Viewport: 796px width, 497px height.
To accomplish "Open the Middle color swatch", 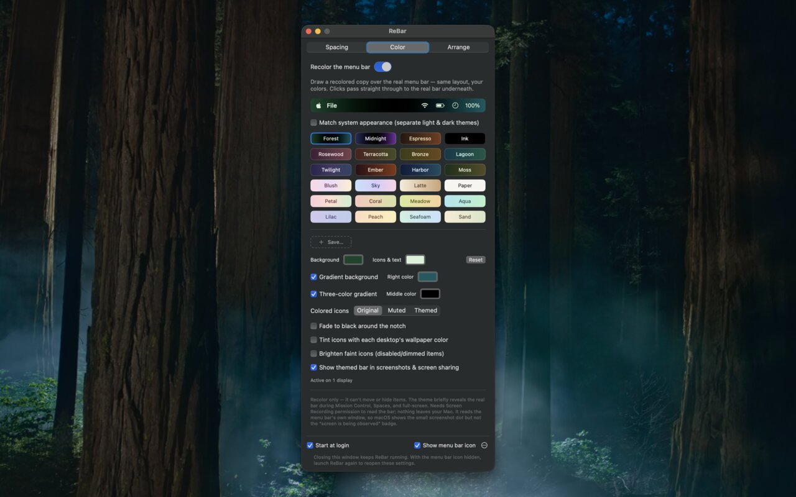I will pos(430,294).
